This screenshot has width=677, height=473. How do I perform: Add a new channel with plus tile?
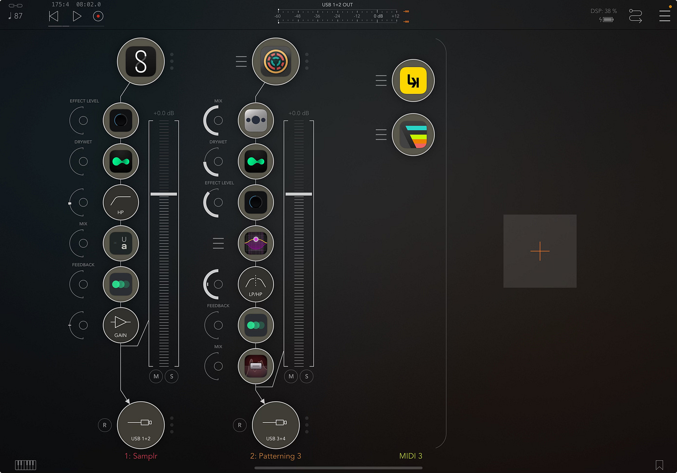tap(540, 251)
